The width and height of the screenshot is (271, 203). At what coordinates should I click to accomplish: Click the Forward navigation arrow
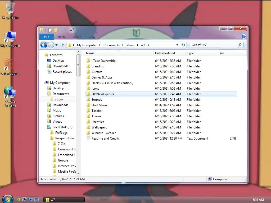coord(51,45)
